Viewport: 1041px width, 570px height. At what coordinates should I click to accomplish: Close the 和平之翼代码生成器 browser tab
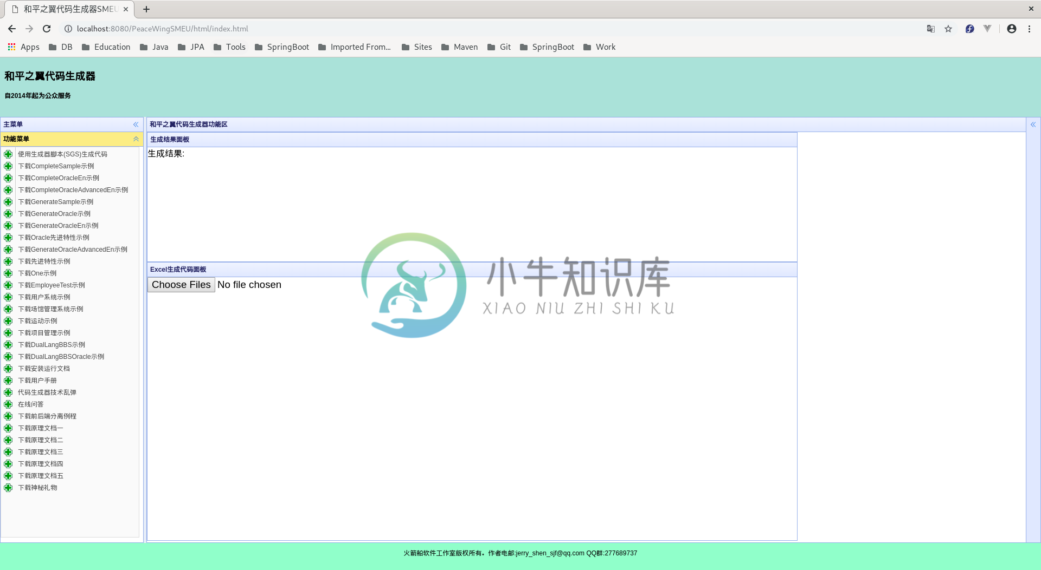coord(126,9)
